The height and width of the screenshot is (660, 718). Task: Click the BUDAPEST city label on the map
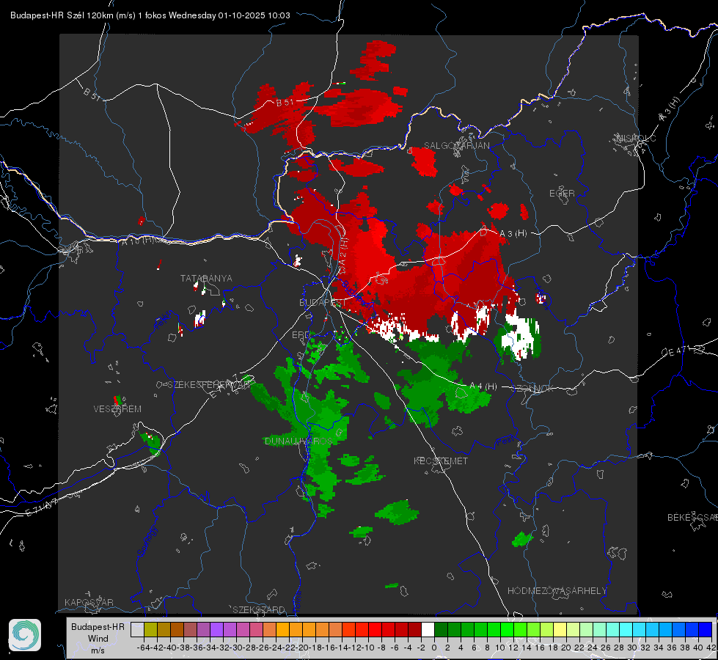[x=323, y=303]
